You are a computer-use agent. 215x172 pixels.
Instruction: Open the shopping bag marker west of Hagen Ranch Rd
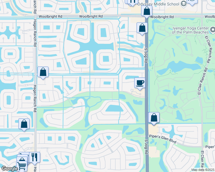pos(24,124)
